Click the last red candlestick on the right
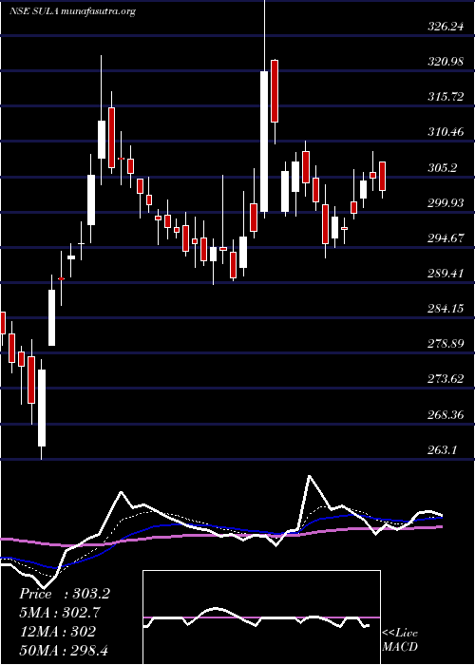The width and height of the screenshot is (475, 665). 383,176
